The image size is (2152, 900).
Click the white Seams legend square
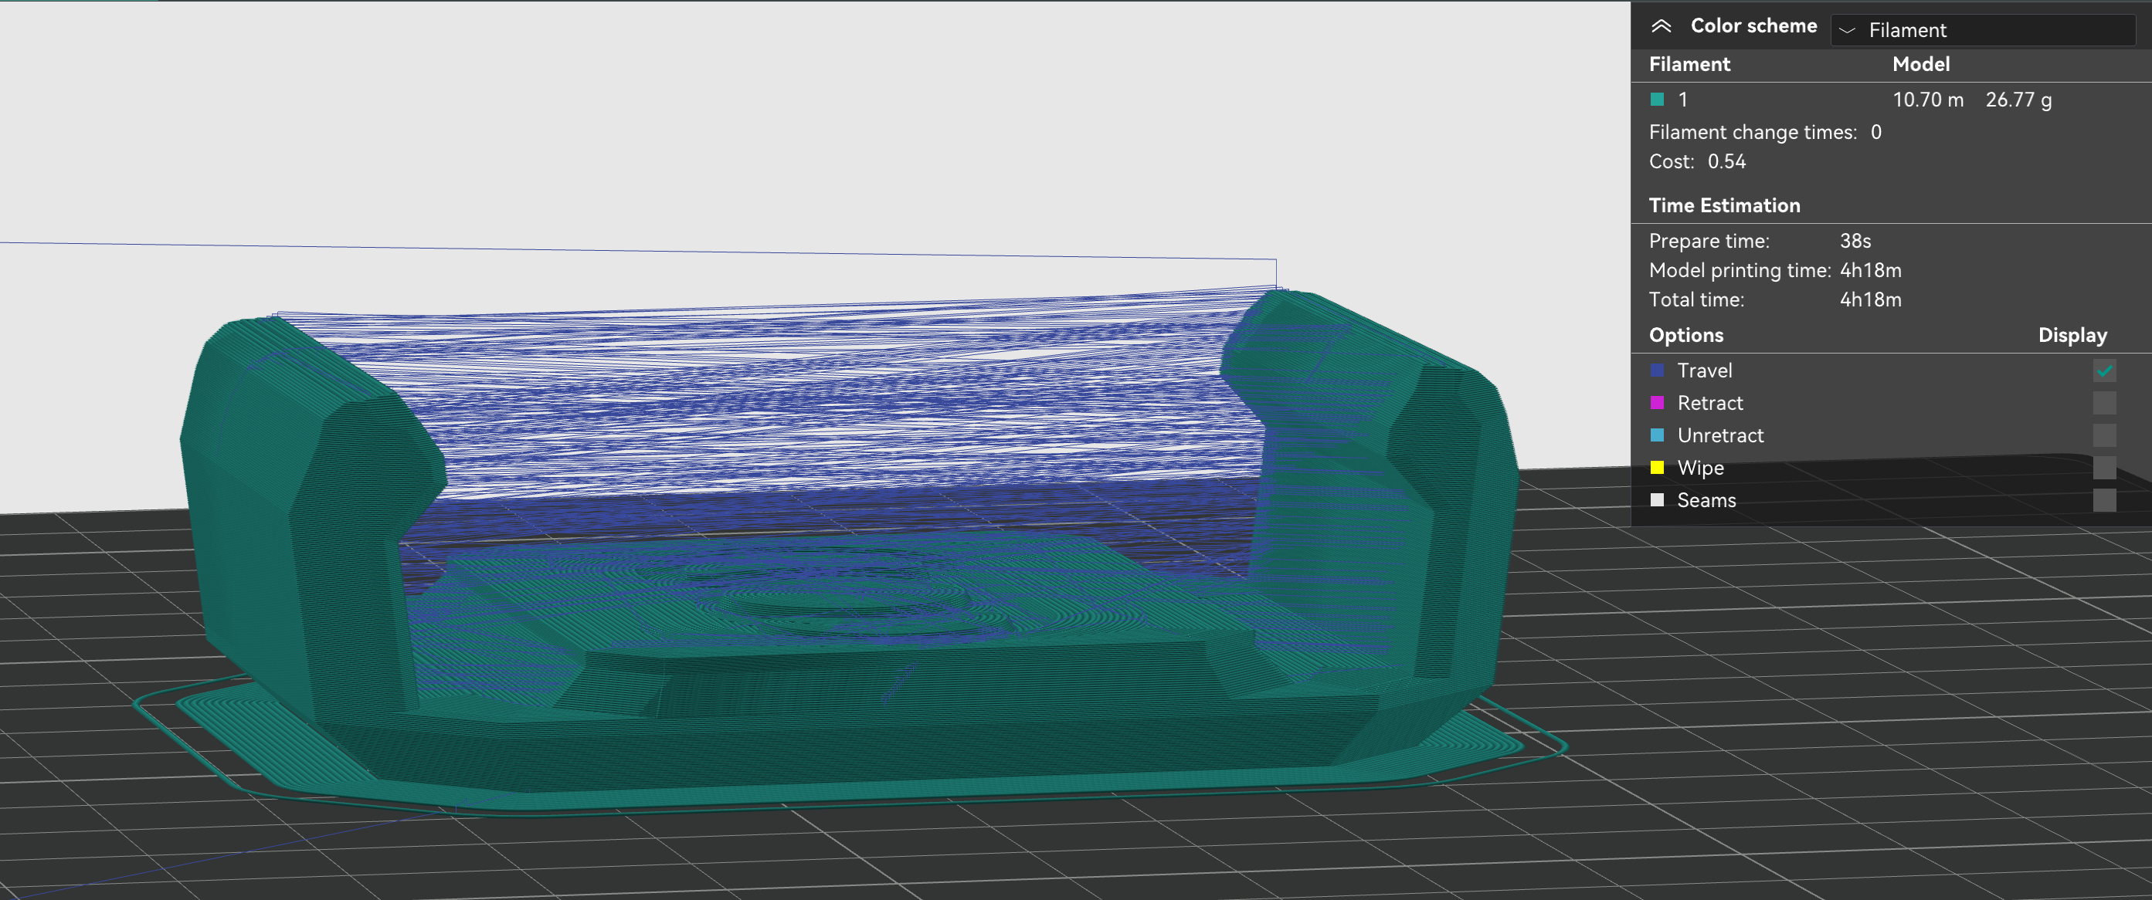click(1658, 500)
